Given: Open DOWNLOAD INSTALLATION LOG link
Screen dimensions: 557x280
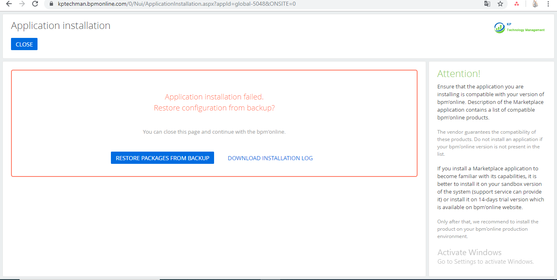Looking at the screenshot, I should click(x=270, y=158).
